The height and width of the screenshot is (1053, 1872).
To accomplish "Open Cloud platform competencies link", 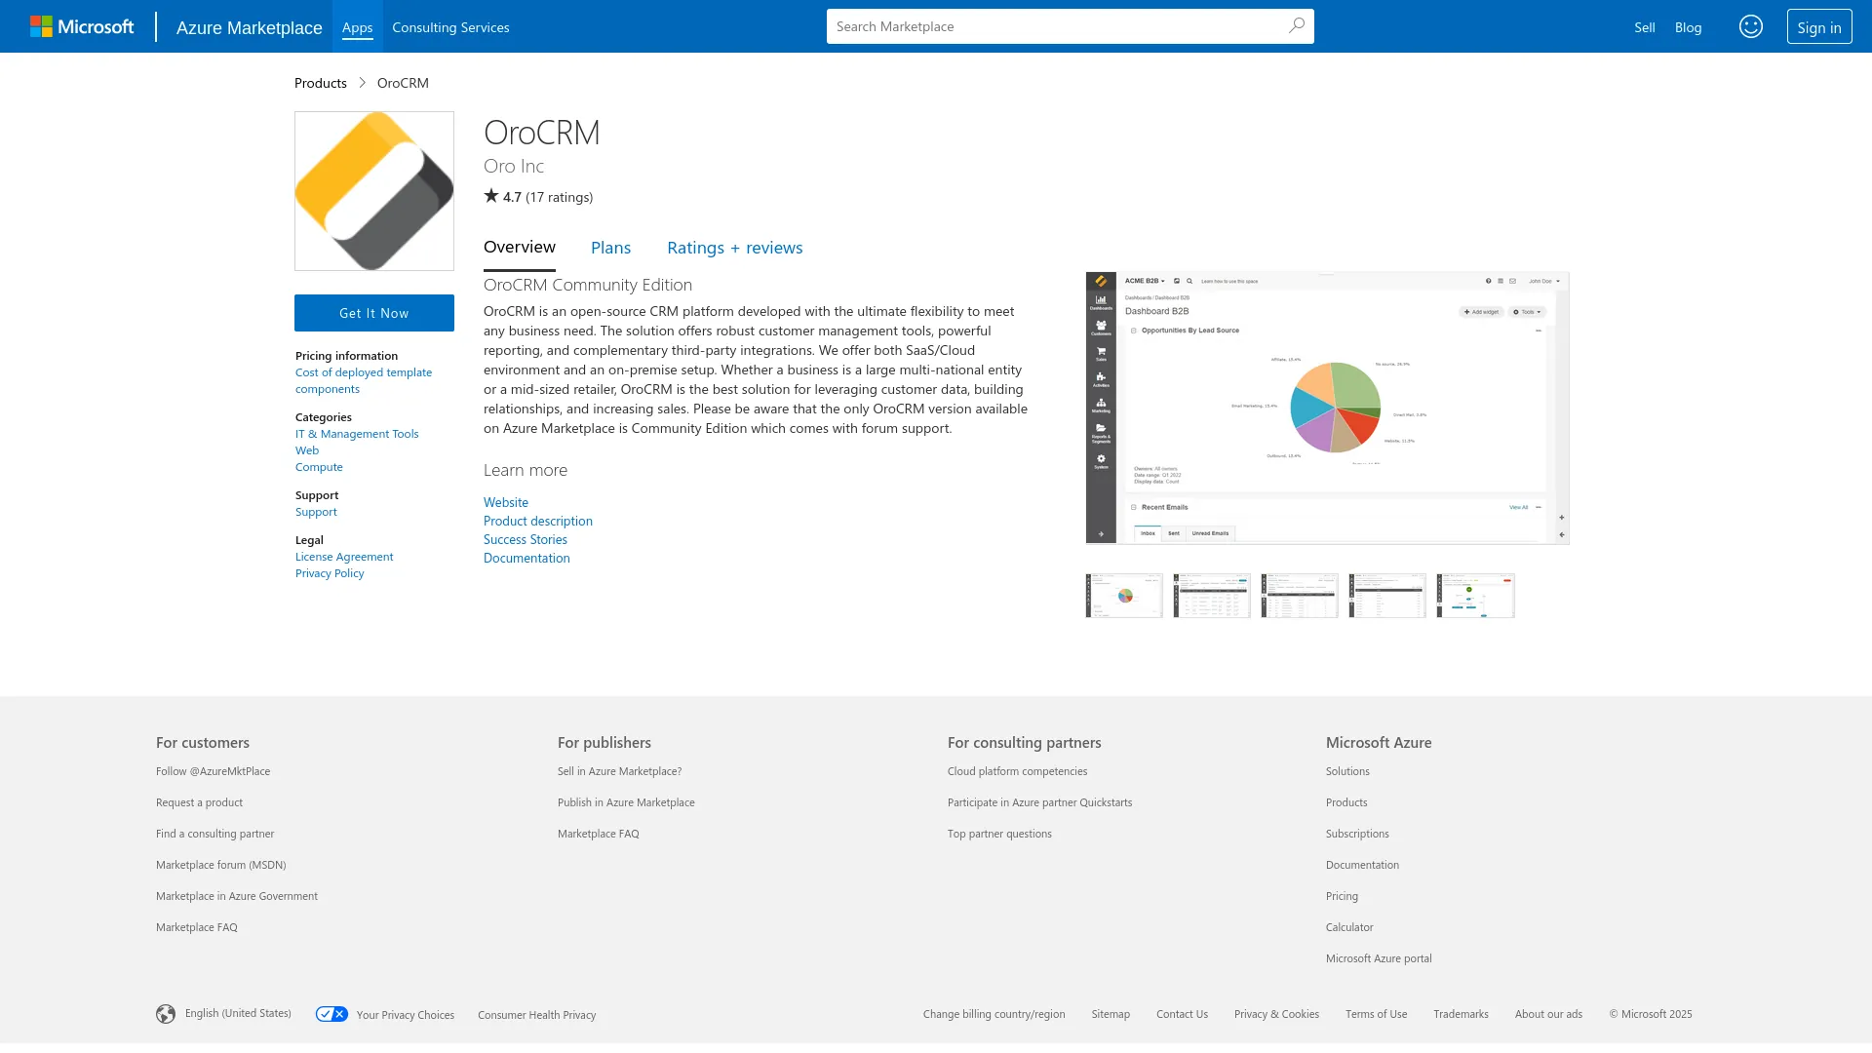I will click(x=1017, y=771).
